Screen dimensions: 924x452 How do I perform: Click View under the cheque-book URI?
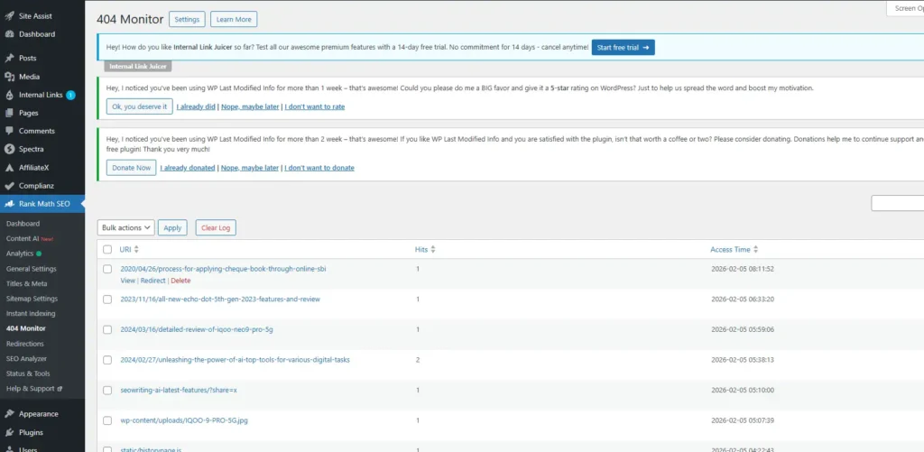click(x=128, y=281)
